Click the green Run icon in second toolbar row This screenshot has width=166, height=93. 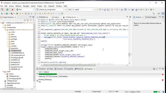coord(7,14)
